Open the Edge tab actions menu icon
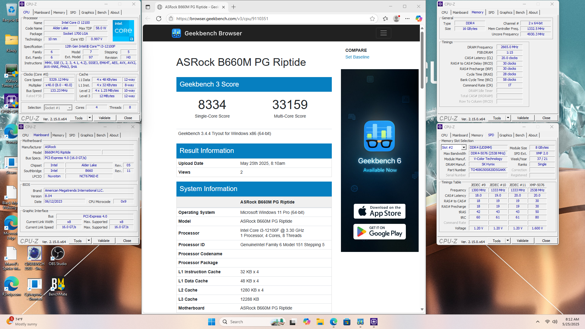585x329 pixels. tap(148, 7)
